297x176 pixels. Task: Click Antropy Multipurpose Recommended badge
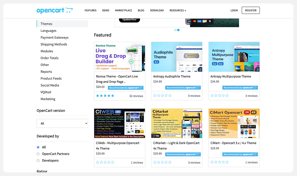coord(240,87)
